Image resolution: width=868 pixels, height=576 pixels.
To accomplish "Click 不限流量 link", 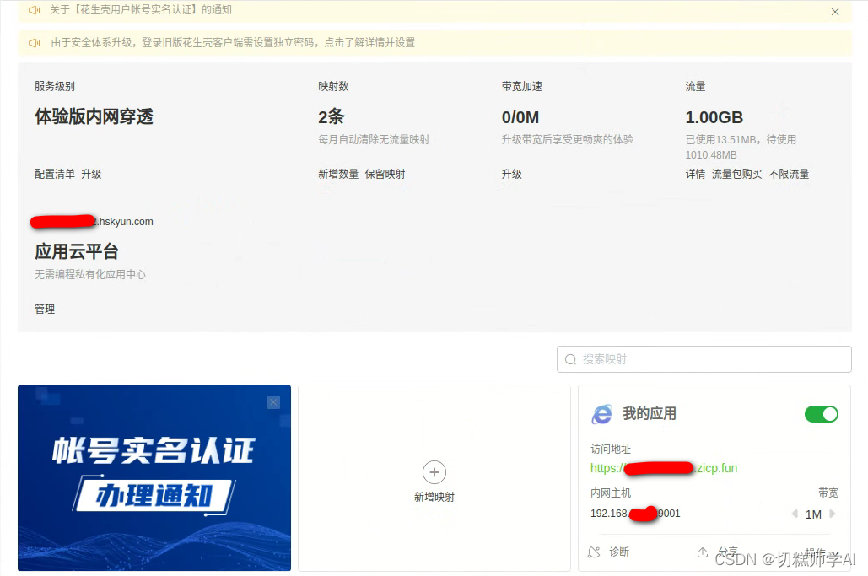I will (789, 174).
